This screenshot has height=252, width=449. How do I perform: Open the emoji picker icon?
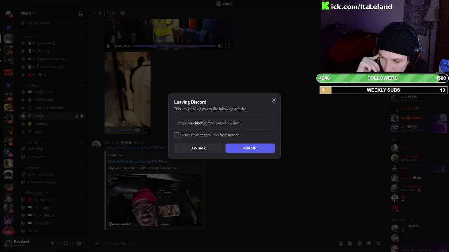click(369, 244)
